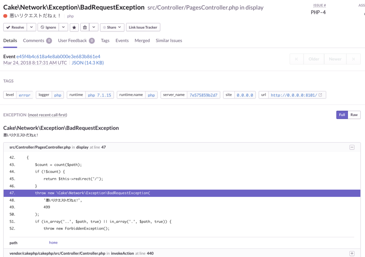
Task: Click the runtime php 7.1.15 tag
Action: point(99,95)
